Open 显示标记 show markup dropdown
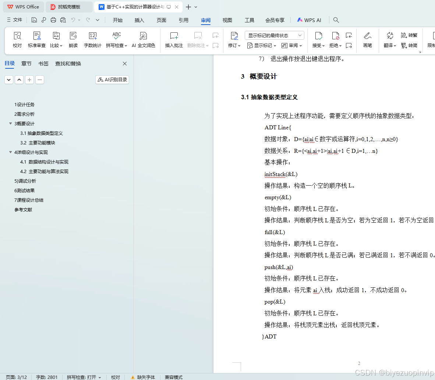This screenshot has width=435, height=380. pyautogui.click(x=262, y=46)
